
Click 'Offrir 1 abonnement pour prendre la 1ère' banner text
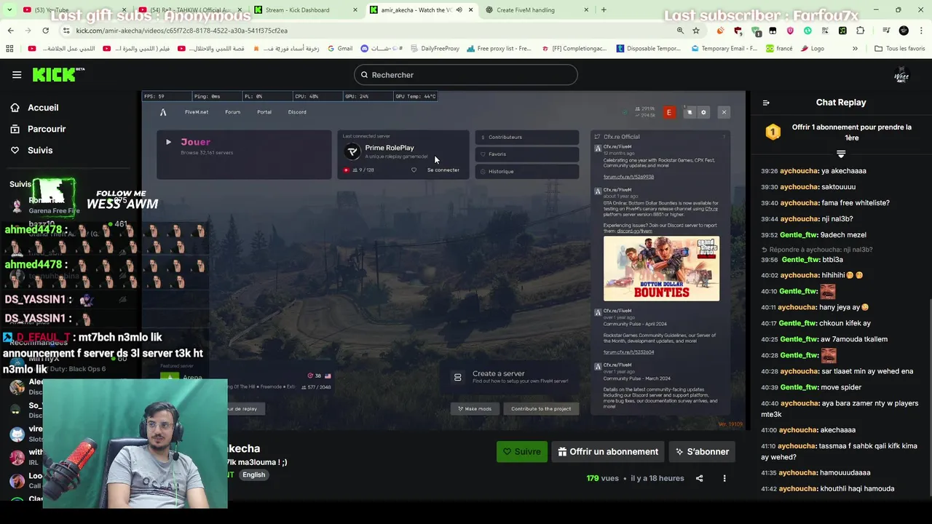[x=851, y=132]
